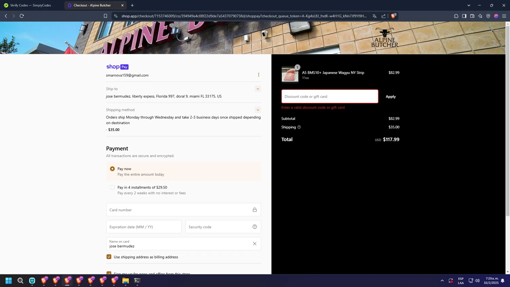Toggle use shipping address as billing address

coord(109,257)
